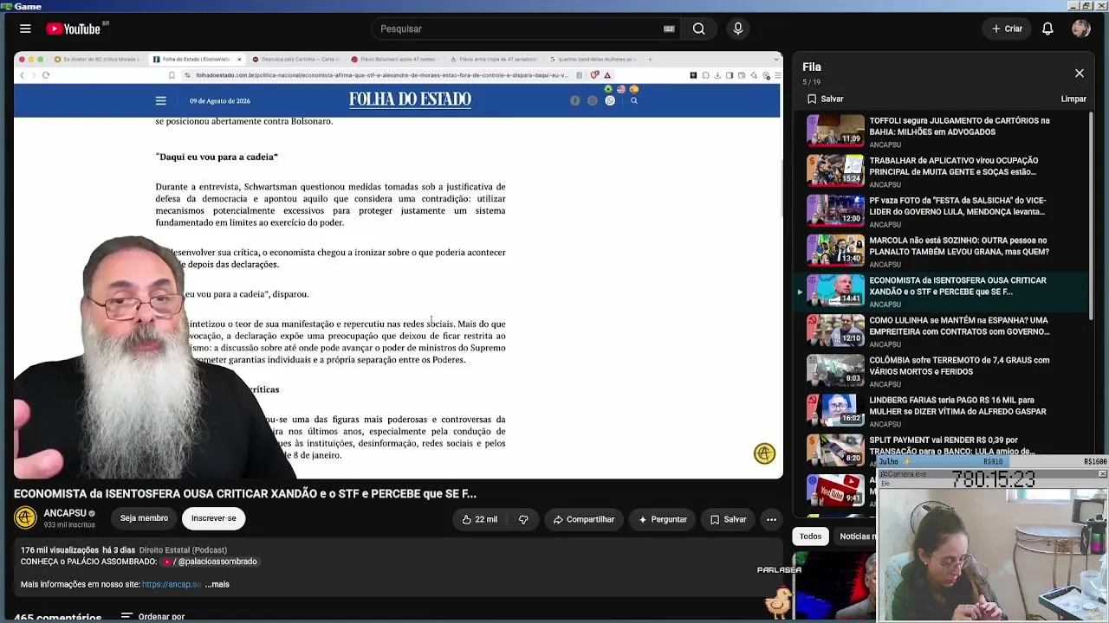Go to the YouTube home logo

[x=74, y=29]
